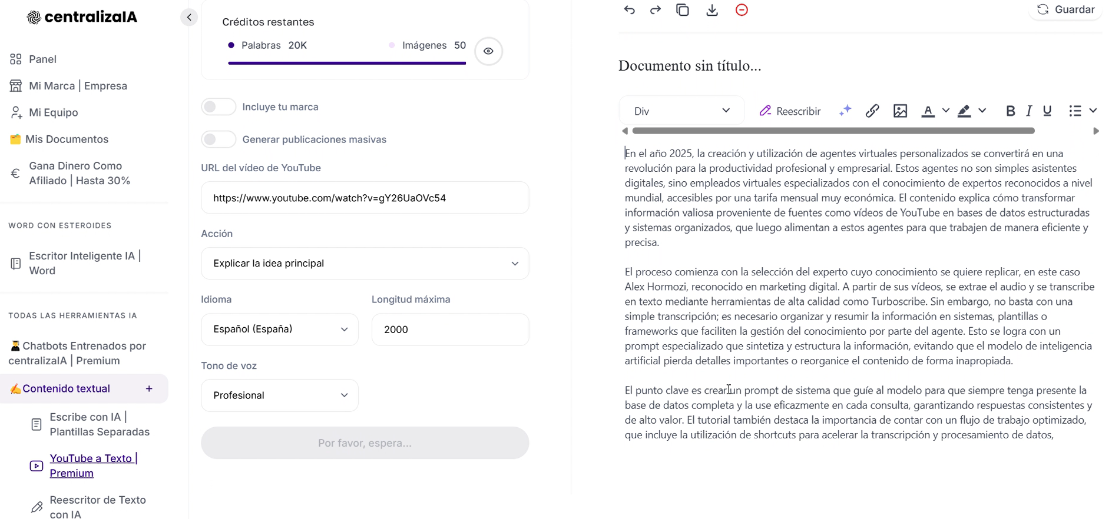Screen dimensions: 1112x519
Task: Enable Generar publicaciones masivas switch
Action: (x=219, y=139)
